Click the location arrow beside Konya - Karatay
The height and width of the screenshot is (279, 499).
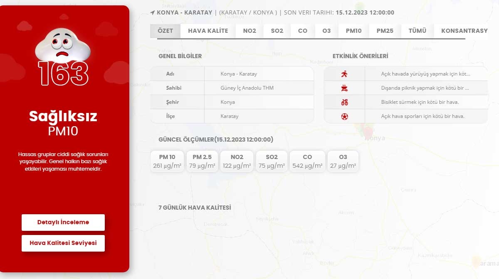pos(153,13)
